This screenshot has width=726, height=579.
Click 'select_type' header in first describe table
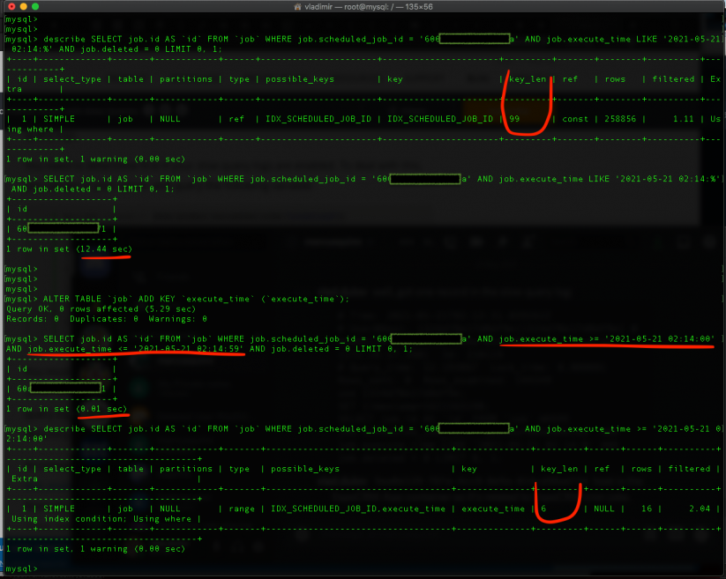click(72, 79)
